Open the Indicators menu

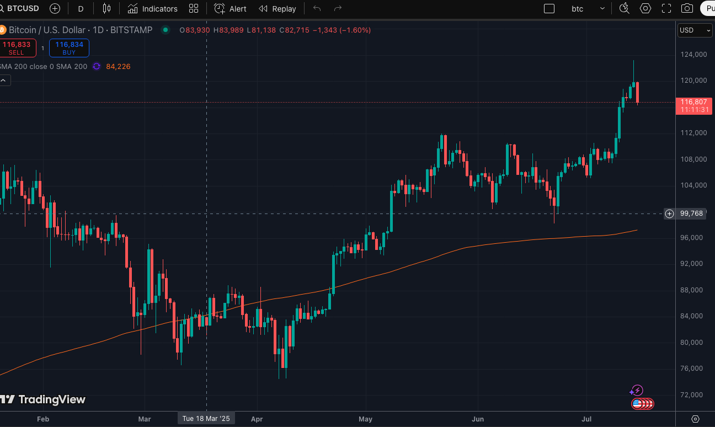(152, 8)
